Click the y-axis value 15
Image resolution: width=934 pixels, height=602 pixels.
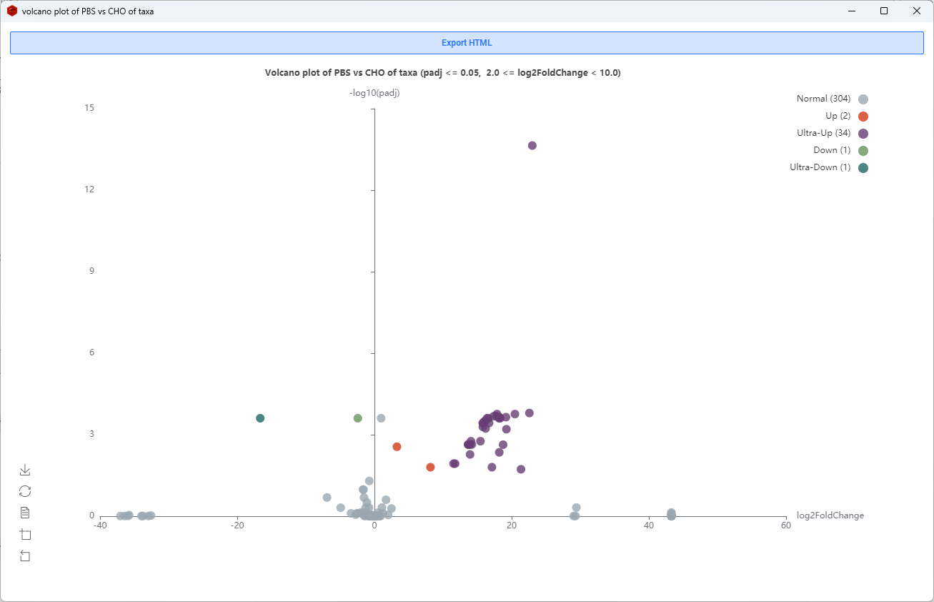click(89, 108)
